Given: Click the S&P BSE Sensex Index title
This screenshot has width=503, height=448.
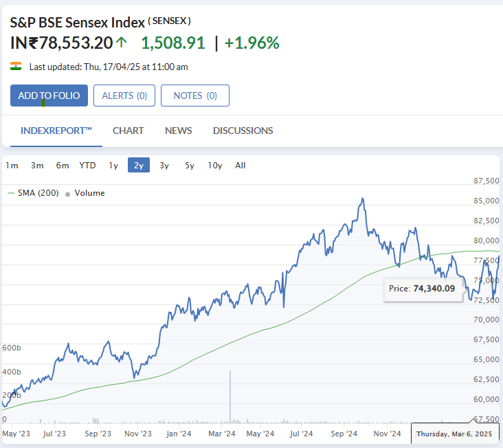Looking at the screenshot, I should coord(78,23).
